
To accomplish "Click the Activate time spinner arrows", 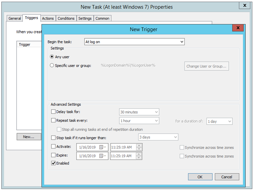I will click(139, 147).
